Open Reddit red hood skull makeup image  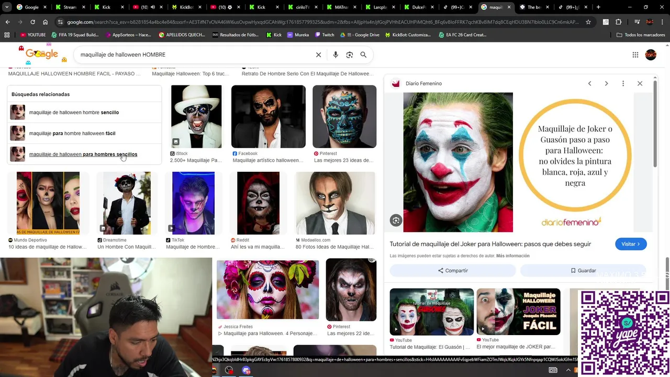coord(258,203)
